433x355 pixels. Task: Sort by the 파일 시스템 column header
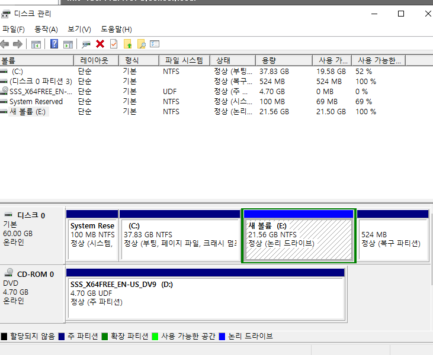pos(184,60)
